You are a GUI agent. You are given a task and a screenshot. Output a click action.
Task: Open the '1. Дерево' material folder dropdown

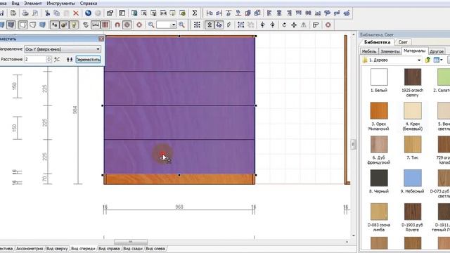392,60
